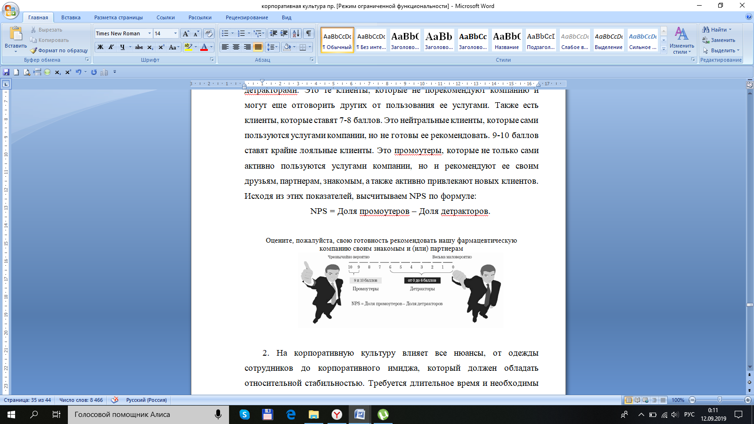This screenshot has width=754, height=424.
Task: Redo action in quick access toolbar
Action: (94, 72)
